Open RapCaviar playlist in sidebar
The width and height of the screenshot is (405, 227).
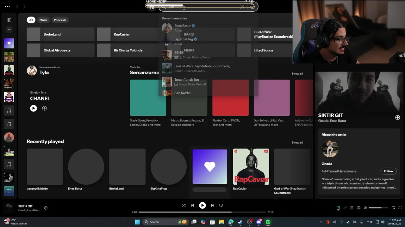9,70
